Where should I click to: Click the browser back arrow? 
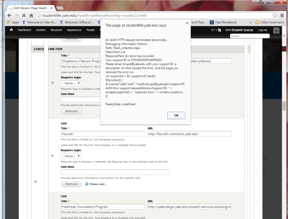[10, 16]
